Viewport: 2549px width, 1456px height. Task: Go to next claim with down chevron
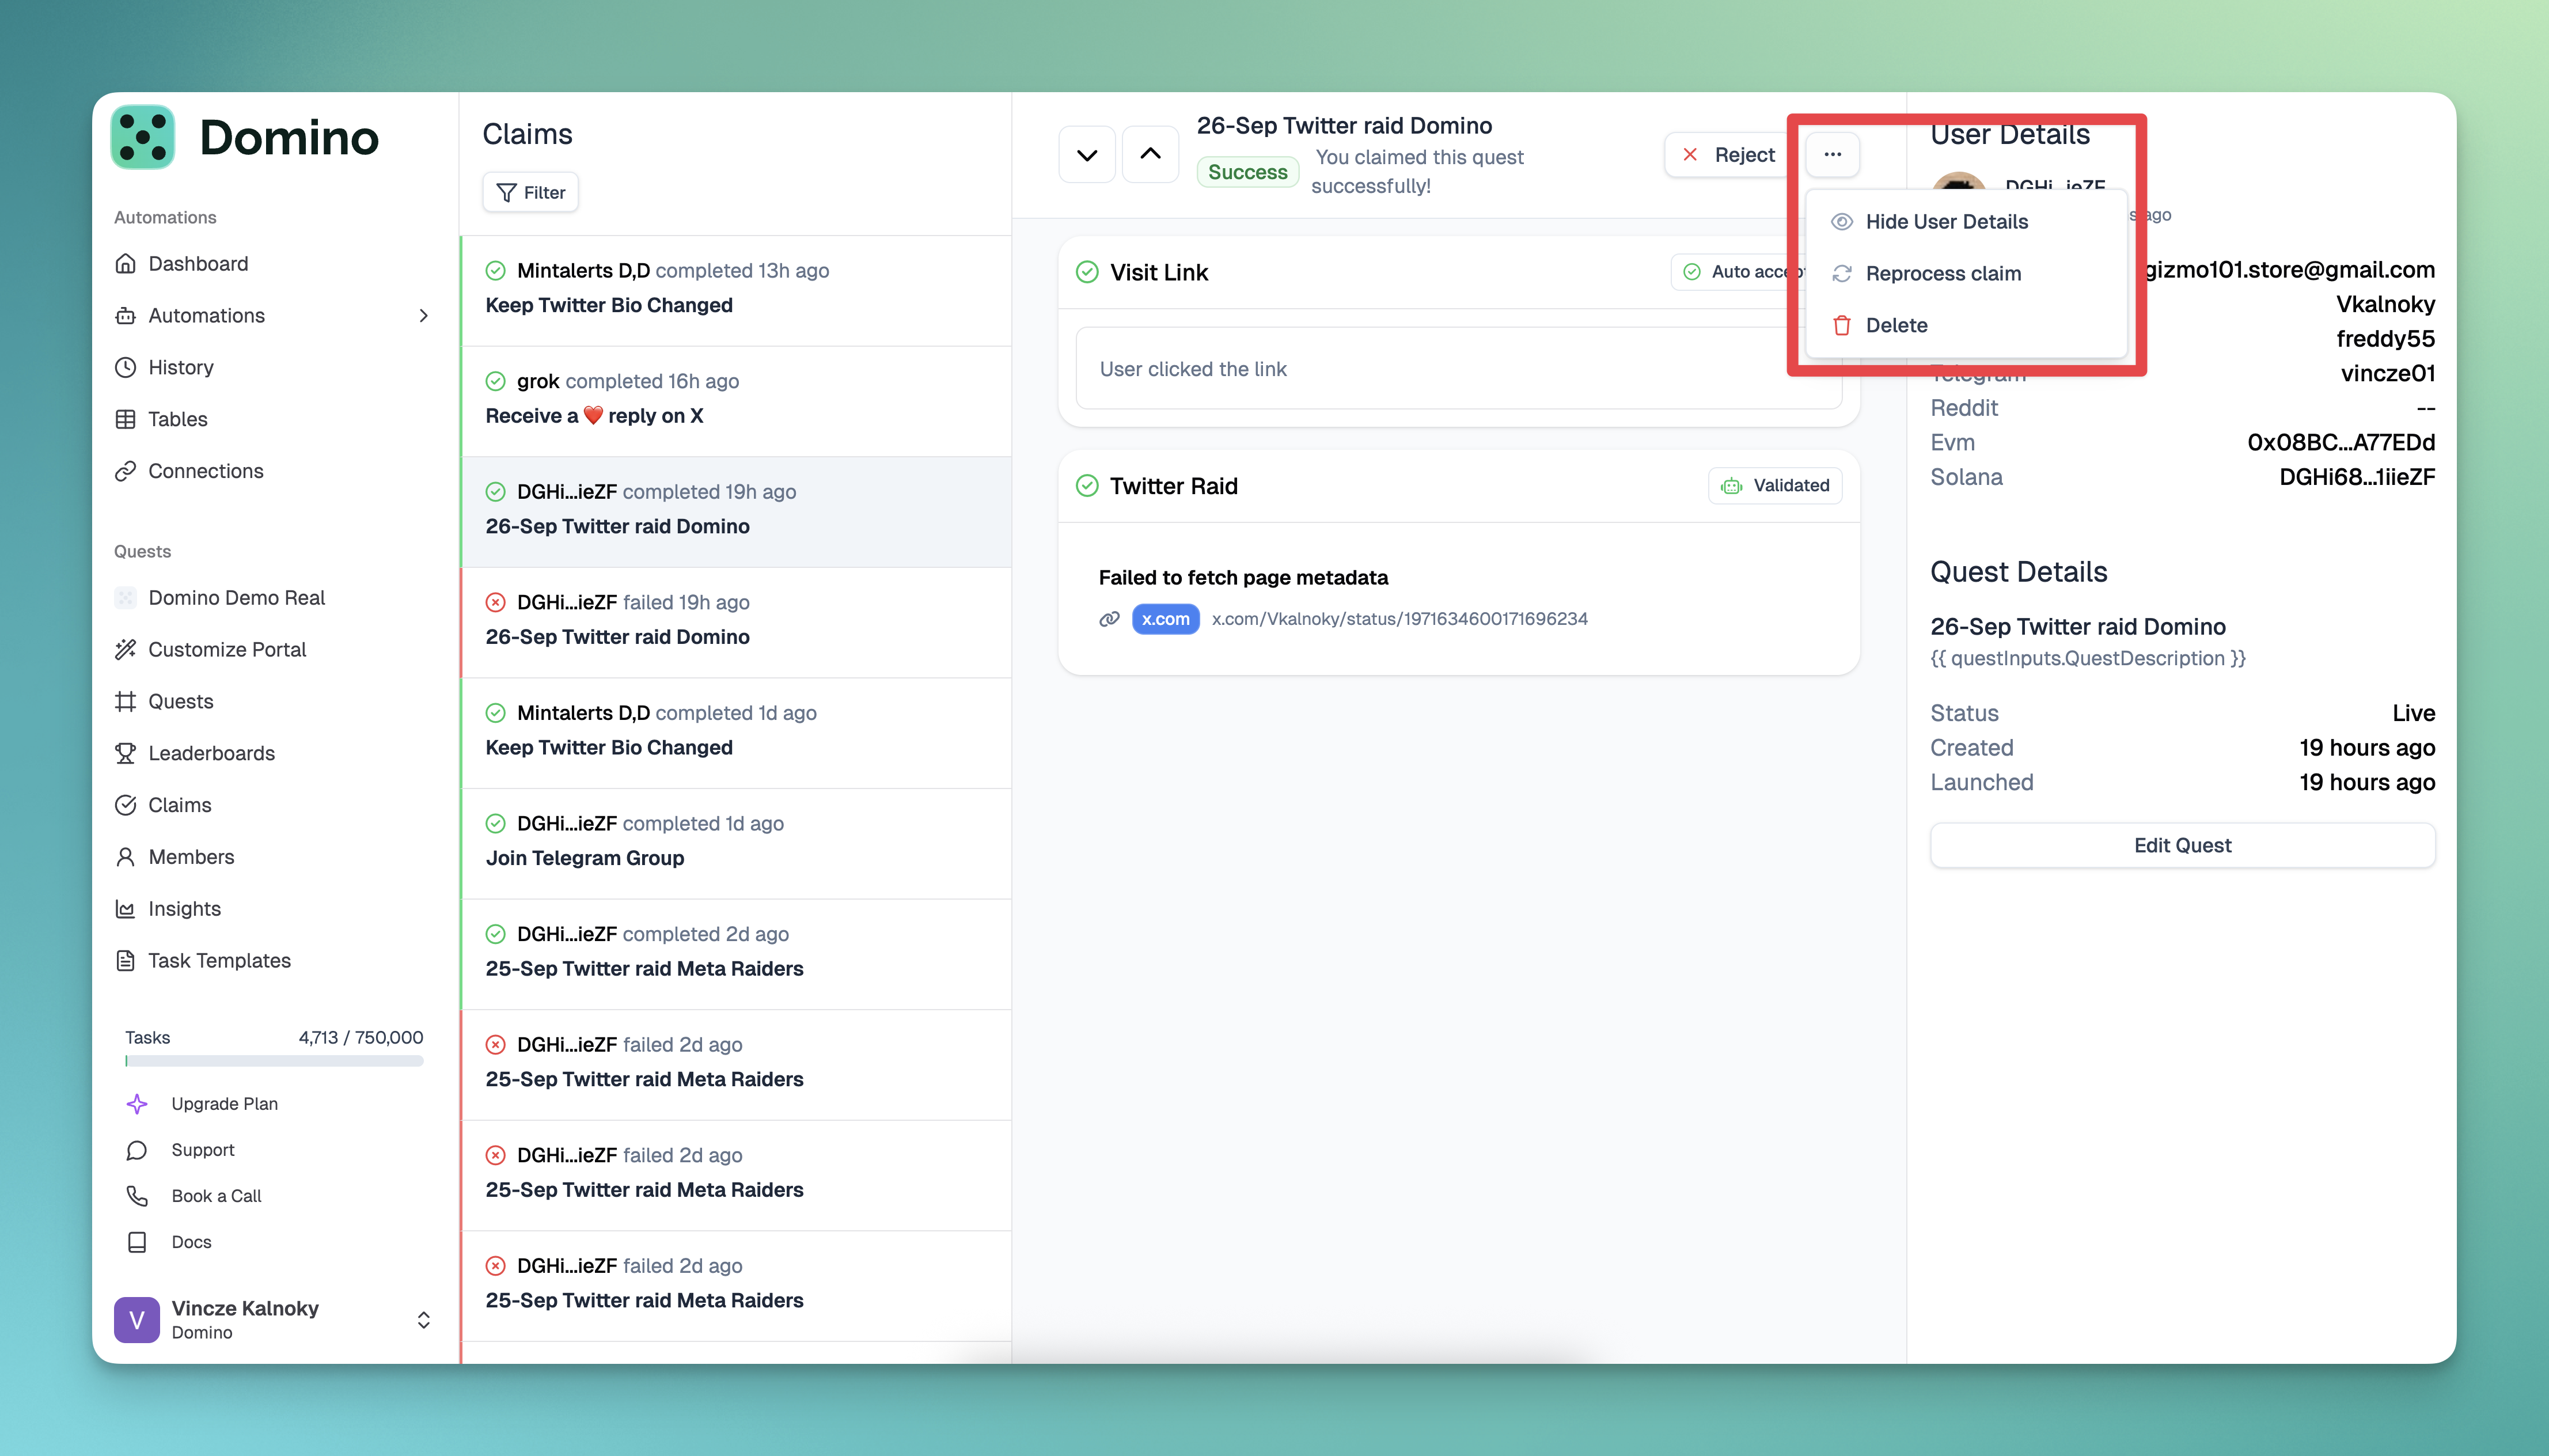point(1087,155)
